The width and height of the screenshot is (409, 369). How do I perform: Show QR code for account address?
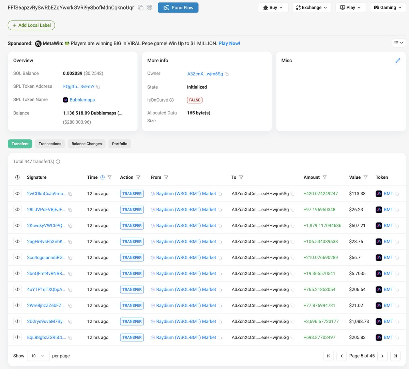pos(149,7)
